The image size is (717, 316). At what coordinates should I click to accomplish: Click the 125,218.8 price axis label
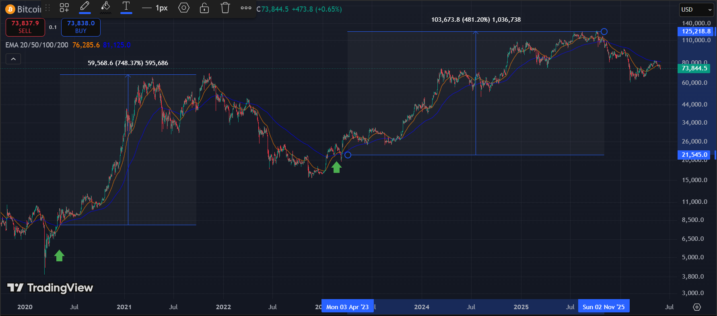pyautogui.click(x=696, y=31)
